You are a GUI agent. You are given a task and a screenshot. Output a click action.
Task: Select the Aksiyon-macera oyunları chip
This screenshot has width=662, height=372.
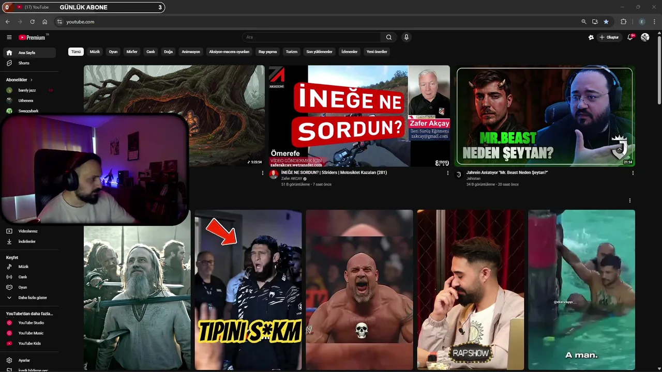(229, 52)
